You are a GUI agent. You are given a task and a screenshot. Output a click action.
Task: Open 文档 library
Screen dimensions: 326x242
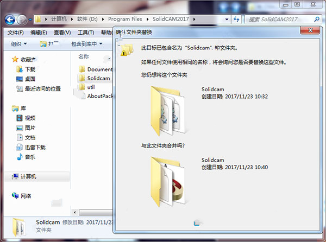click(x=30, y=138)
